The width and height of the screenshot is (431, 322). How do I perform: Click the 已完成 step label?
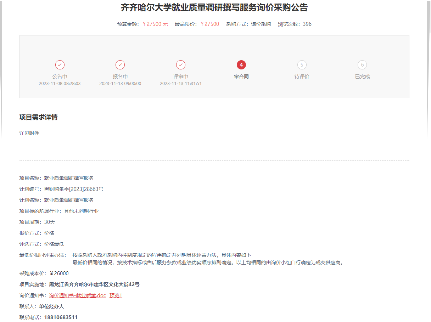click(x=362, y=77)
